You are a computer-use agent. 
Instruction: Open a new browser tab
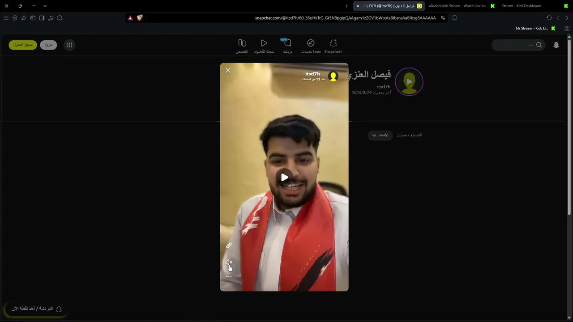(346, 6)
